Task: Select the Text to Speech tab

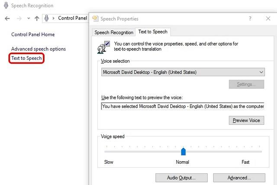Action: (152, 32)
